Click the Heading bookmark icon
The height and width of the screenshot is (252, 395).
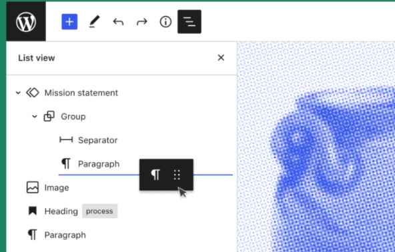33,211
